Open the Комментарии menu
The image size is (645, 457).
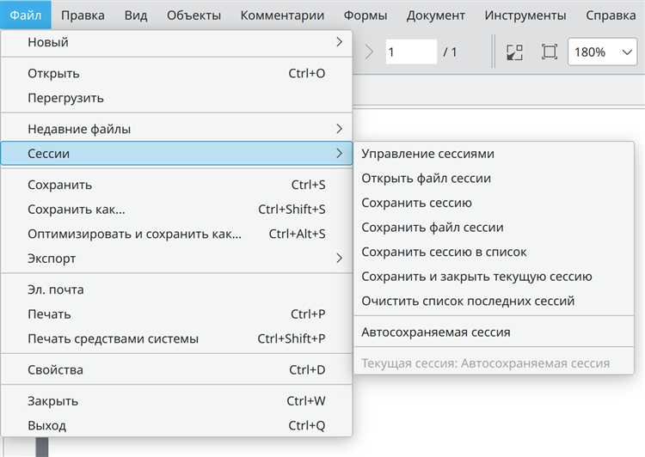(282, 15)
